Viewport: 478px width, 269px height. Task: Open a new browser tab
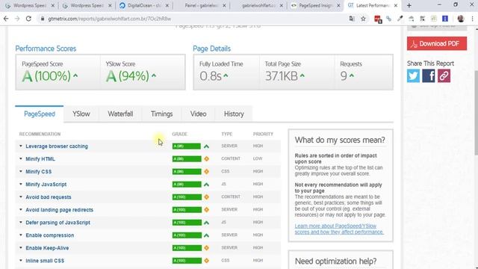point(409,5)
